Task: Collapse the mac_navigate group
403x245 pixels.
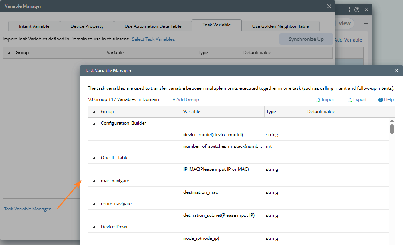Action: coord(94,181)
